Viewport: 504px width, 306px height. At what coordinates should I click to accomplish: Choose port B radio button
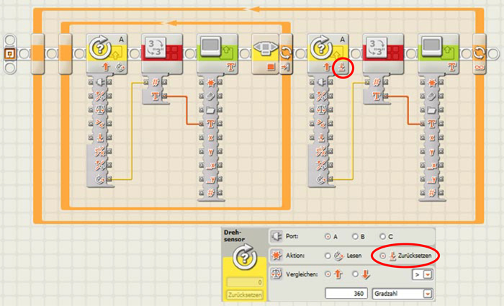pyautogui.click(x=354, y=237)
